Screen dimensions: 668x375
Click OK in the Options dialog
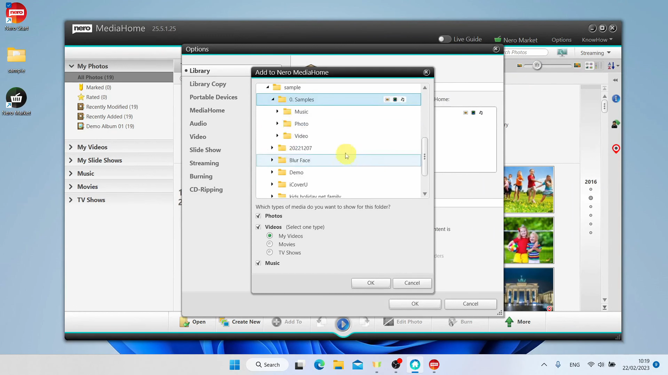click(415, 304)
